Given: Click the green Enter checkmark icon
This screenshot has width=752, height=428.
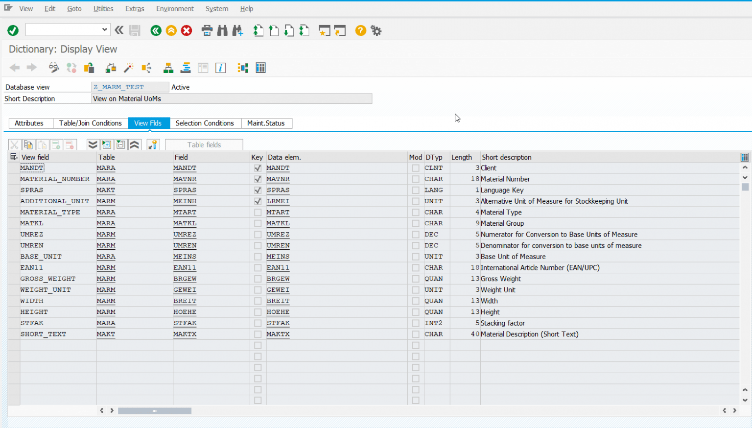Looking at the screenshot, I should pos(13,30).
